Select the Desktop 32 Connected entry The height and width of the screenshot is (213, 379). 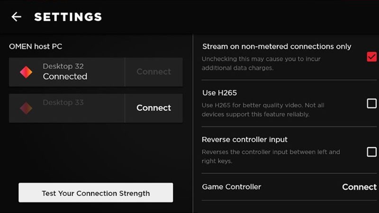tap(65, 72)
